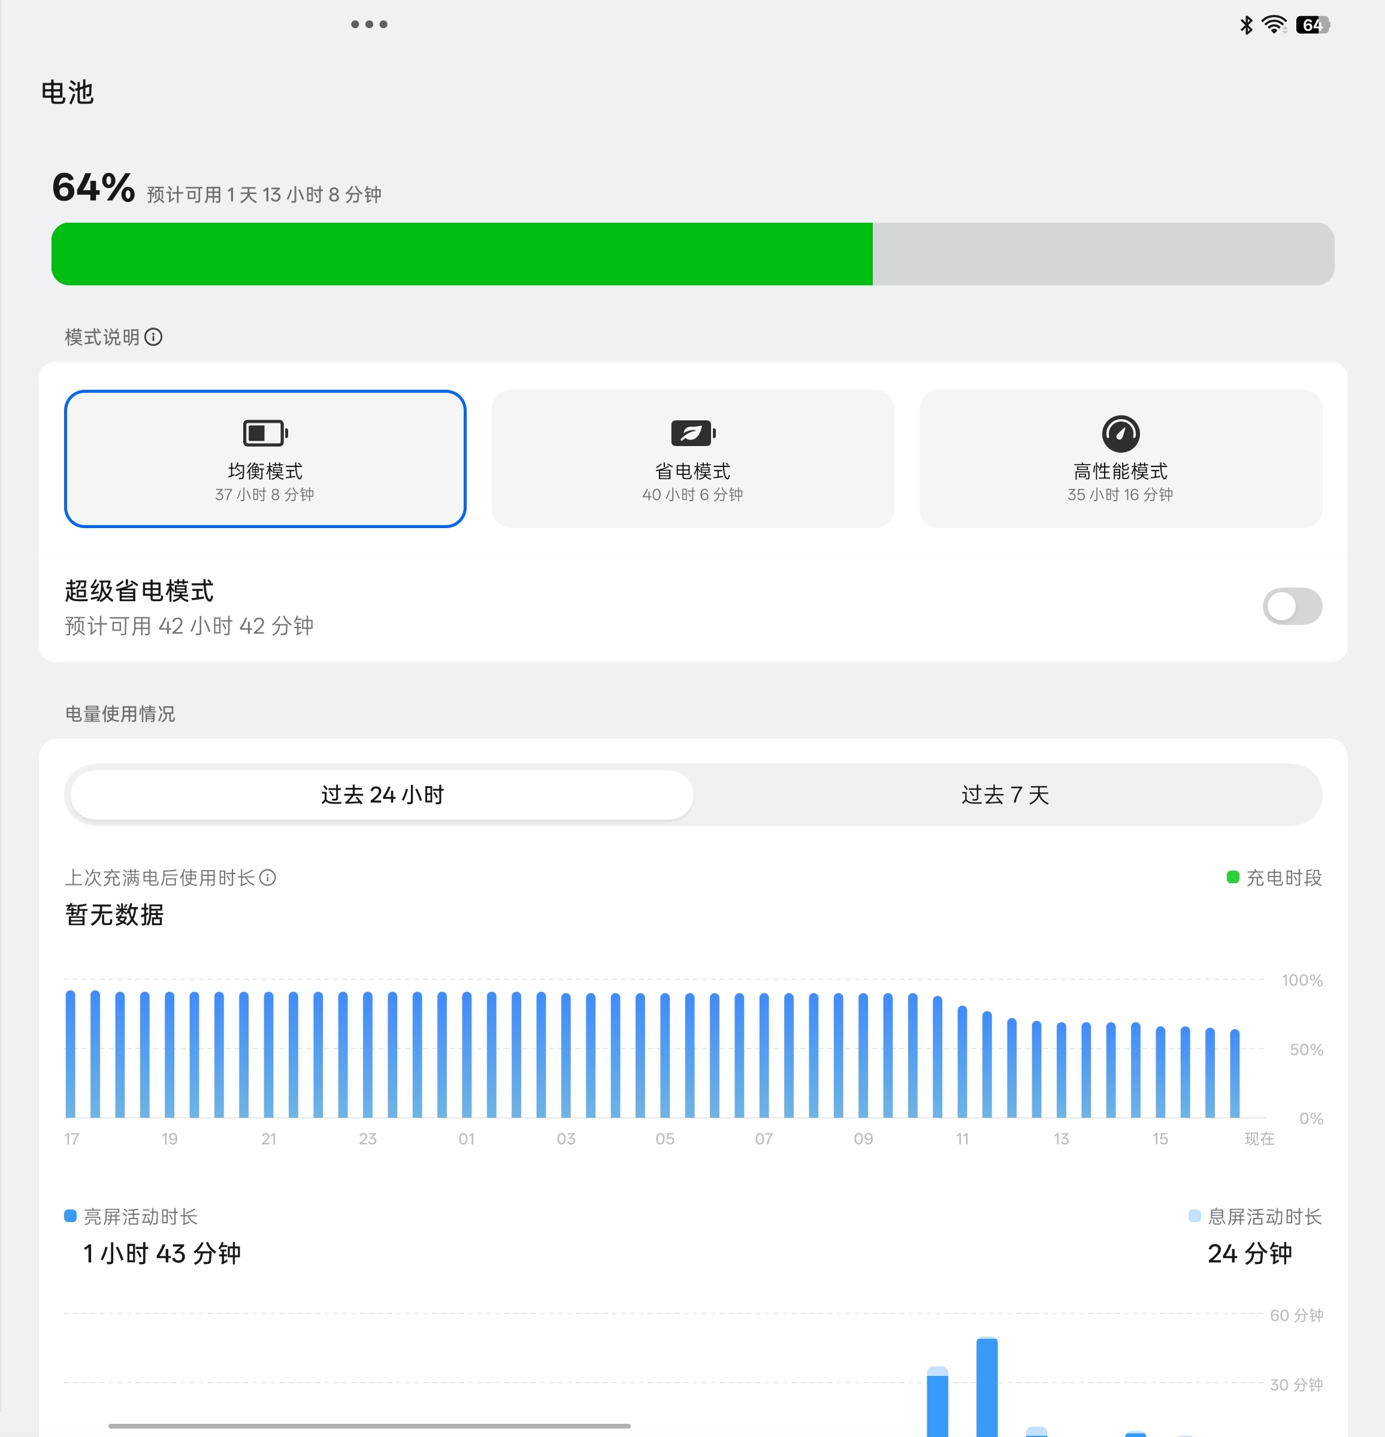Click the Balanced mode battery icon
Image resolution: width=1385 pixels, height=1437 pixels.
(265, 433)
